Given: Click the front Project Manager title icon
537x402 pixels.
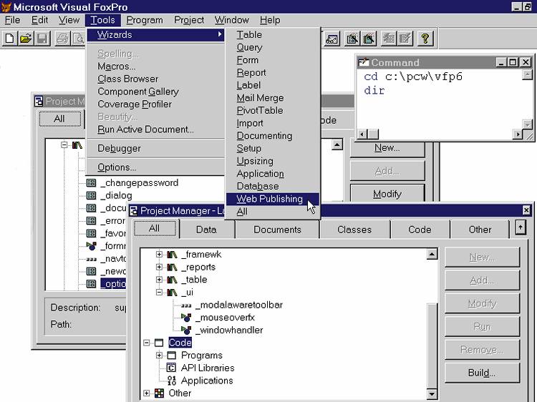Looking at the screenshot, I should (x=134, y=211).
